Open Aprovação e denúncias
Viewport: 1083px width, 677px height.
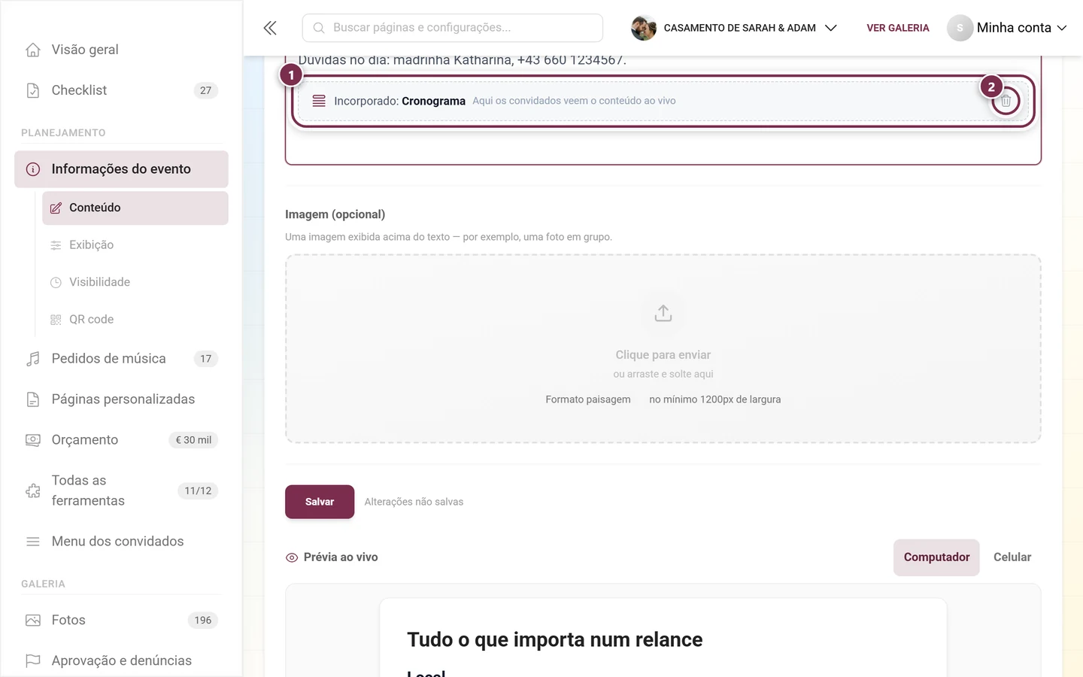pos(121,661)
